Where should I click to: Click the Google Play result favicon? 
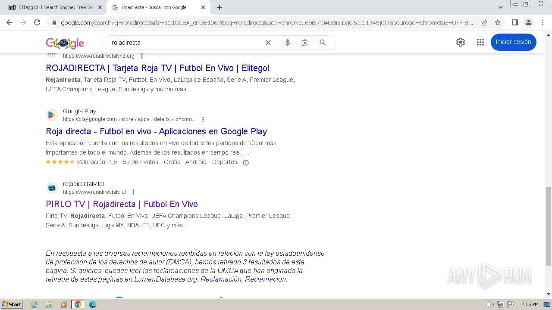coord(52,115)
